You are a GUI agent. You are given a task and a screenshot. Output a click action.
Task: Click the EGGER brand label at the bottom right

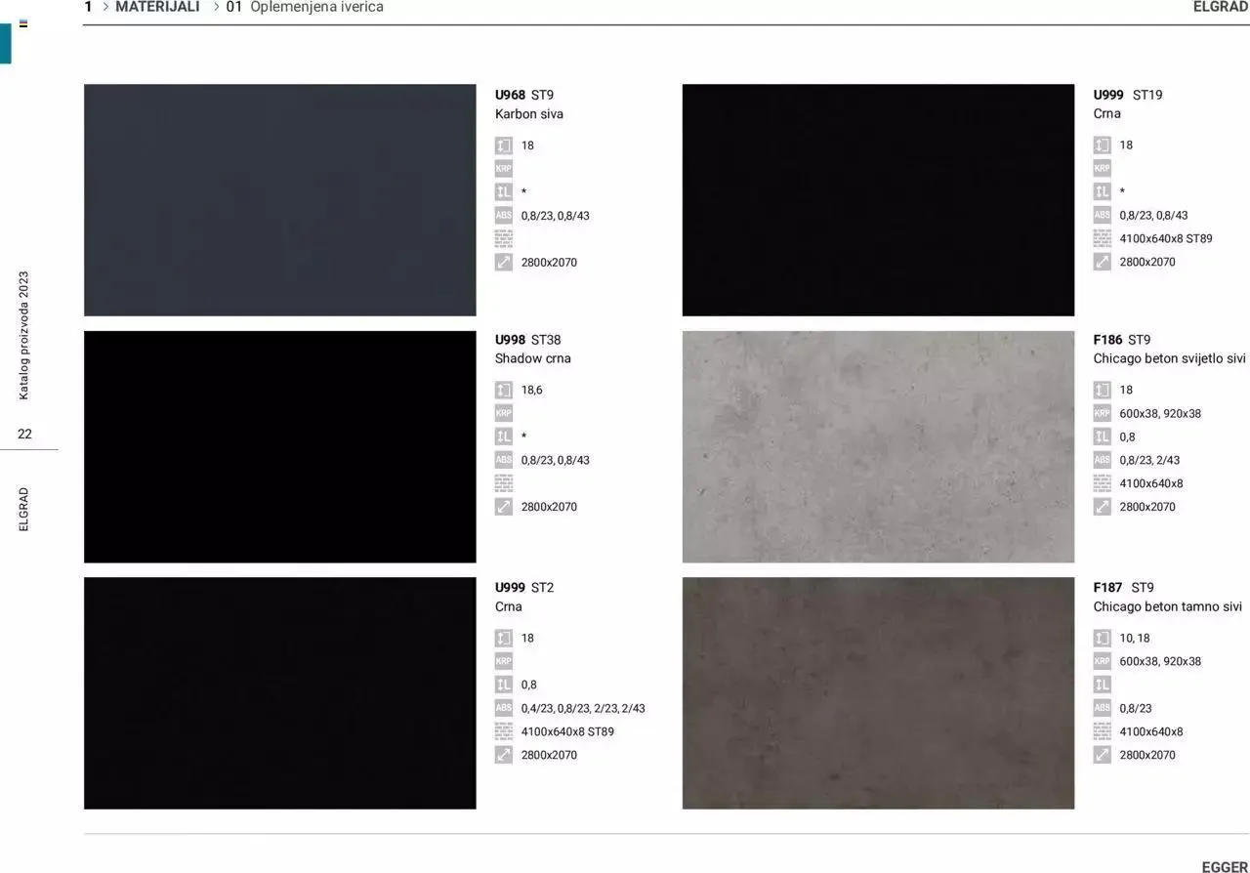tap(1224, 866)
